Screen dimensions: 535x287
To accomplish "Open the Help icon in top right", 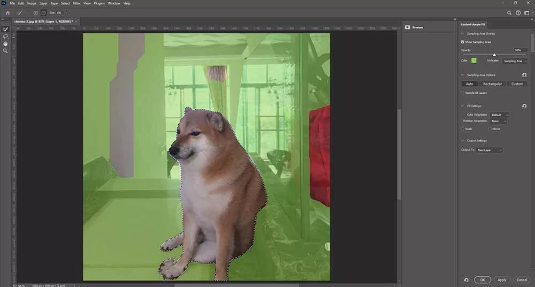I will 518,12.
